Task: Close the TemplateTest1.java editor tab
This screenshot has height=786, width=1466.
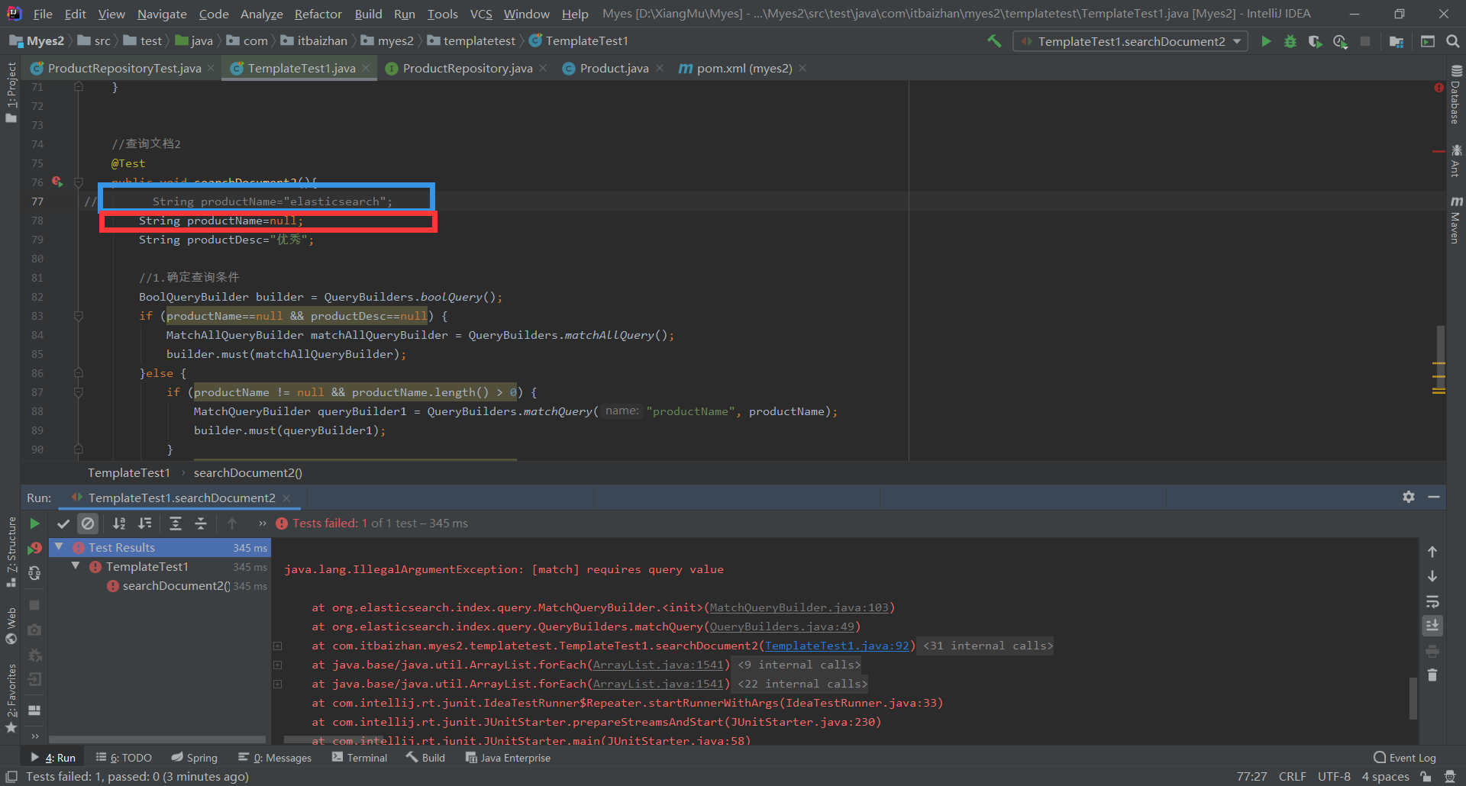Action: [366, 69]
